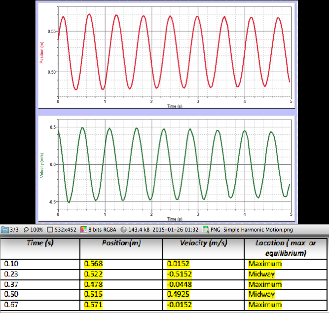Click the filename Simple Harmonic Motion.png
The image size is (329, 313).
253,230
